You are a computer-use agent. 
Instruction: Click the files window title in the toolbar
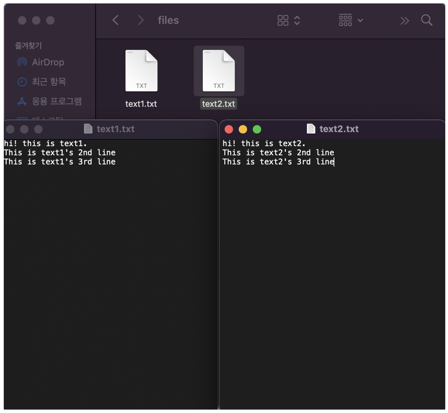click(x=168, y=20)
